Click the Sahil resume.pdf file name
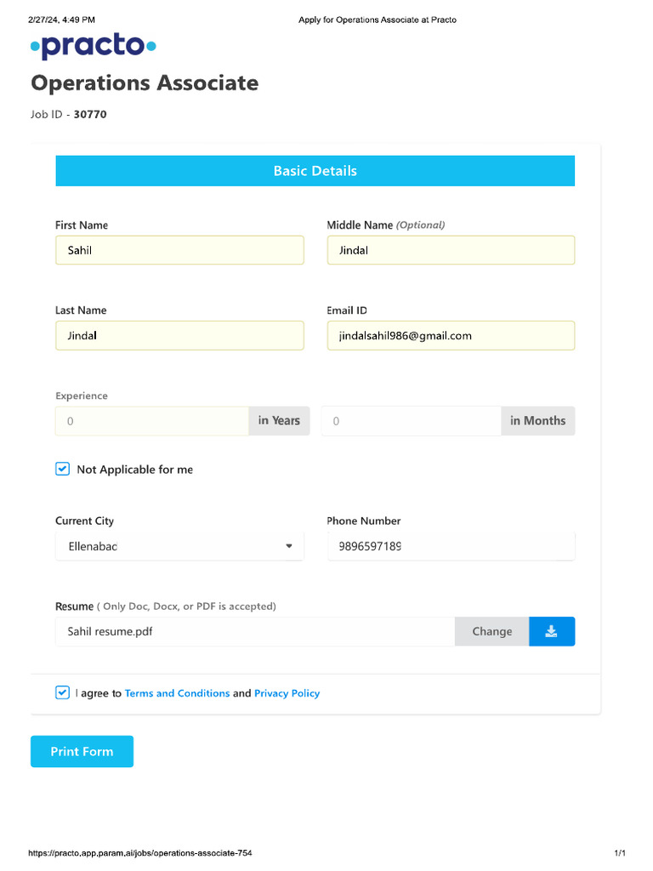The height and width of the screenshot is (871, 653). tap(111, 631)
